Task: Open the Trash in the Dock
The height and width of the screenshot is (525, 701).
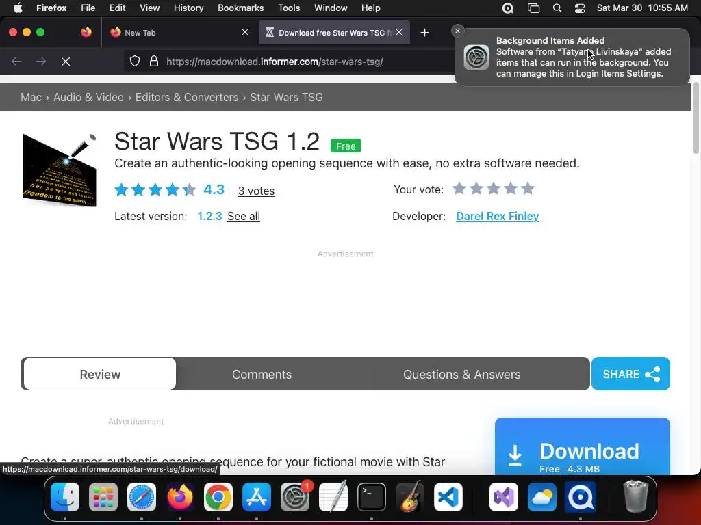Action: click(x=635, y=497)
